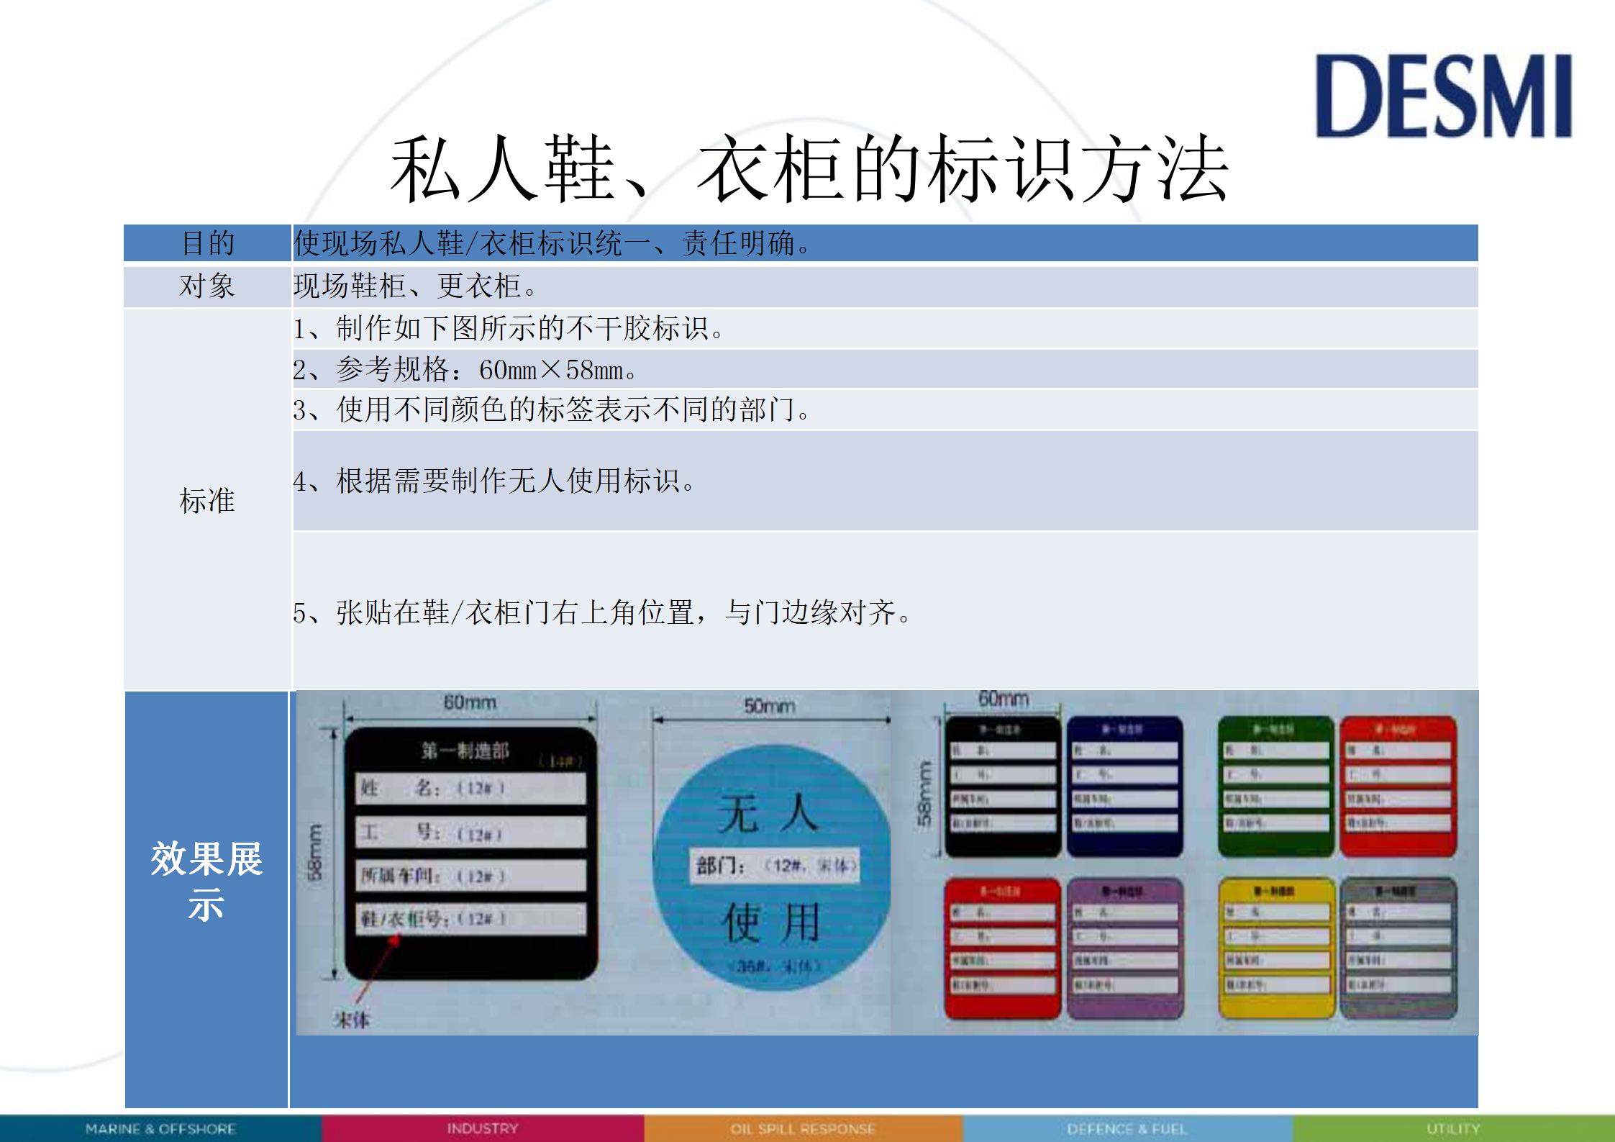Click the DESMI logo
1615x1142 pixels.
coord(1443,96)
